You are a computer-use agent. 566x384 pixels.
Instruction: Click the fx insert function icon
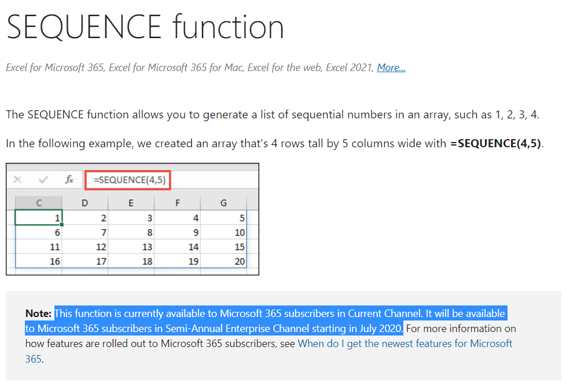pos(69,180)
